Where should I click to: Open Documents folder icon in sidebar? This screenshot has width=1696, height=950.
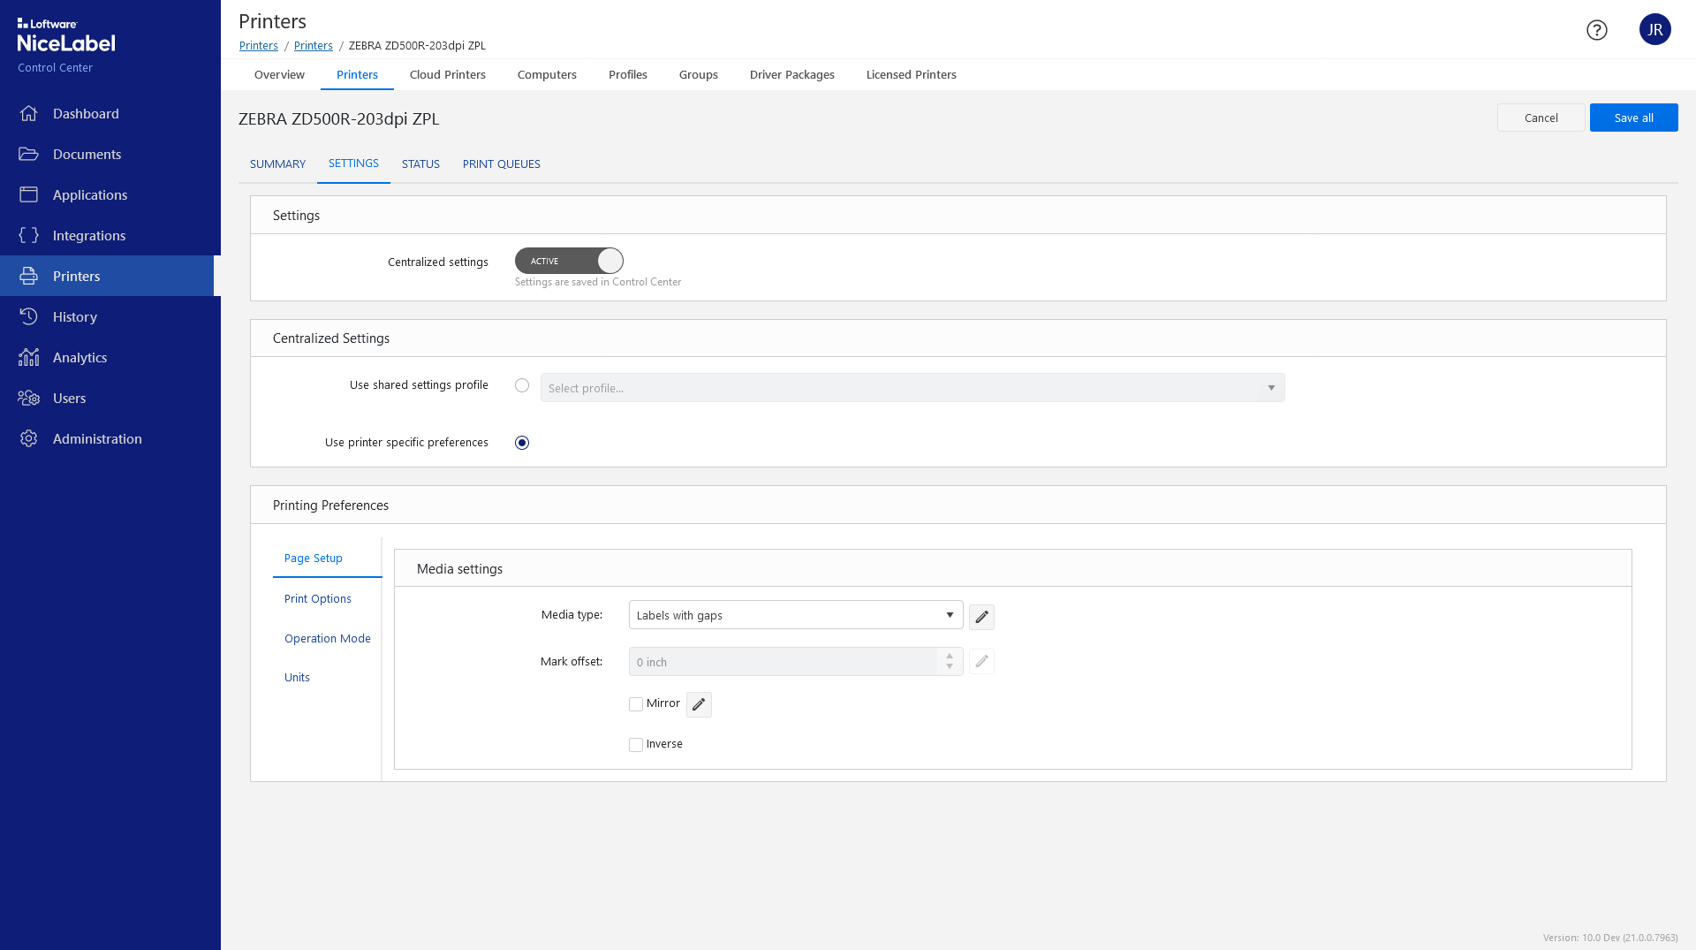(x=28, y=154)
